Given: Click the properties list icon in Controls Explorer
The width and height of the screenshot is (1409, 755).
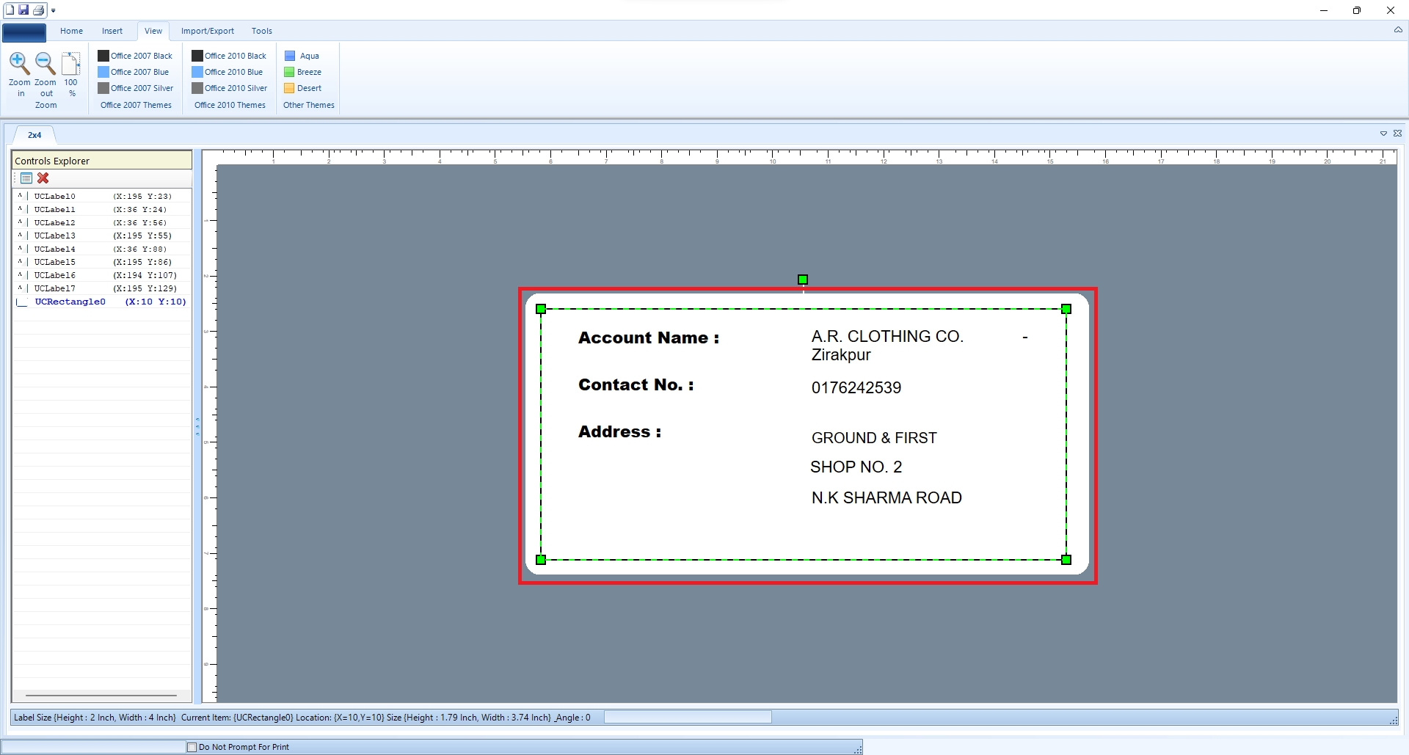Looking at the screenshot, I should [26, 178].
